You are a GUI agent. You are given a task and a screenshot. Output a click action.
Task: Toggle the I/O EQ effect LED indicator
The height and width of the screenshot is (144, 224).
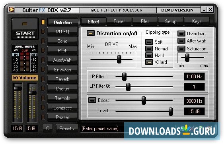coord(43,31)
